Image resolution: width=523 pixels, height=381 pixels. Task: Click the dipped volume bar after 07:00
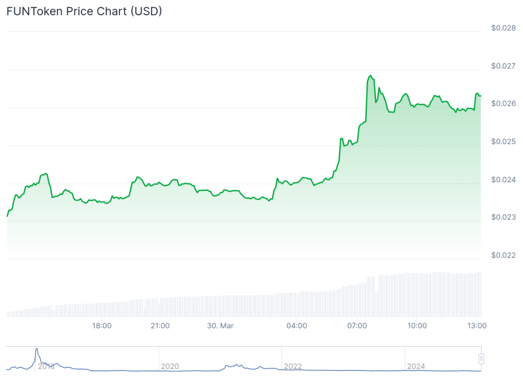[377, 304]
